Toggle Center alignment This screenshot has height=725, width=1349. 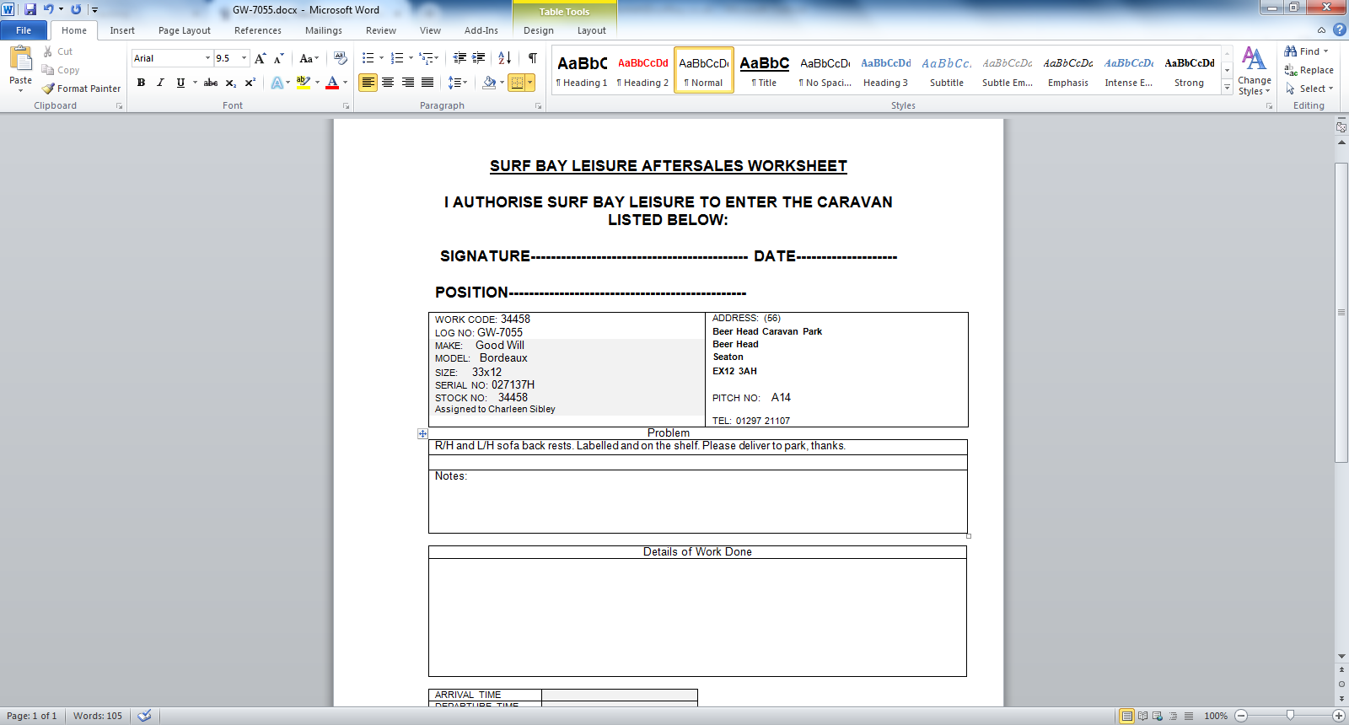click(388, 83)
